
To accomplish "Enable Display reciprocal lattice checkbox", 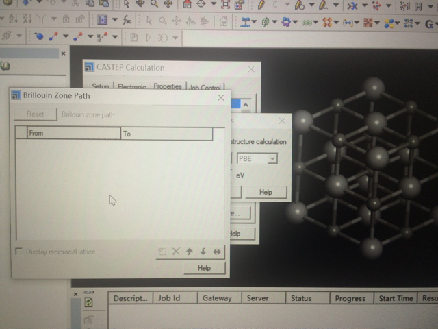I will pos(18,252).
